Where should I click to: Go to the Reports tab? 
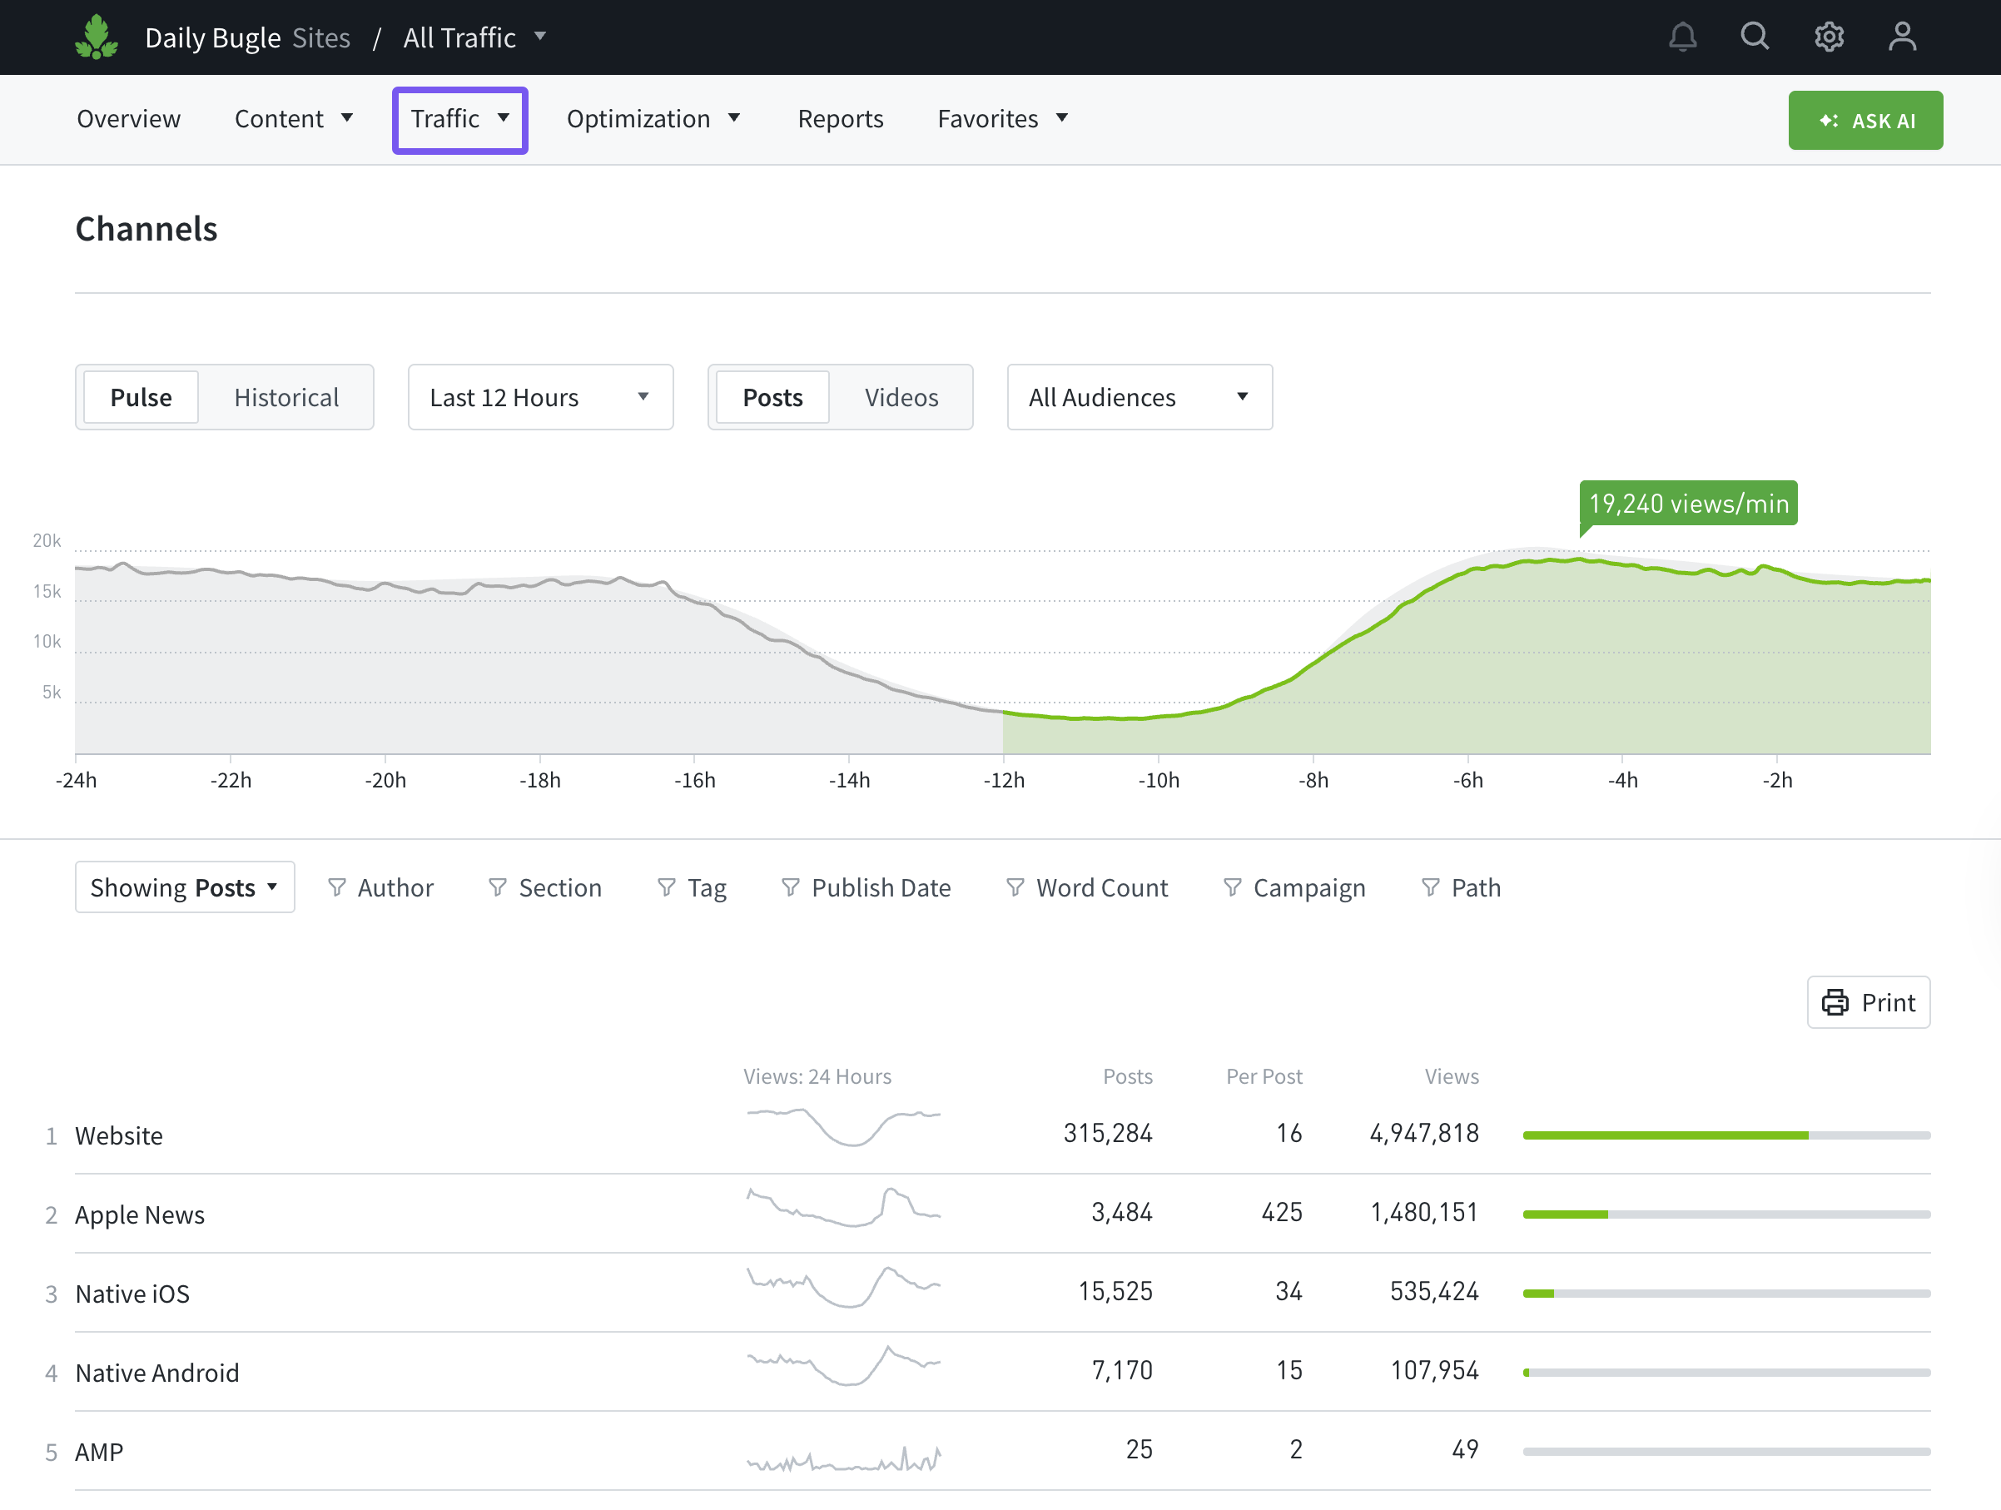coord(840,119)
